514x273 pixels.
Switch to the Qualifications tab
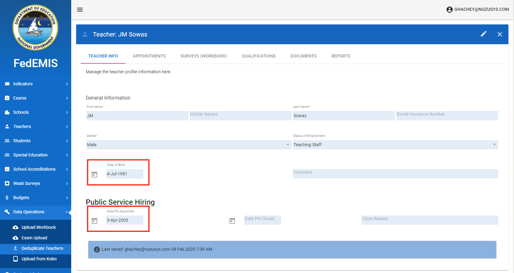click(259, 56)
